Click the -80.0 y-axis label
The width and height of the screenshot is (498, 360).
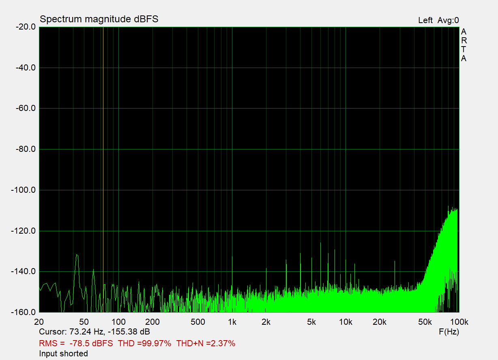tap(26, 149)
